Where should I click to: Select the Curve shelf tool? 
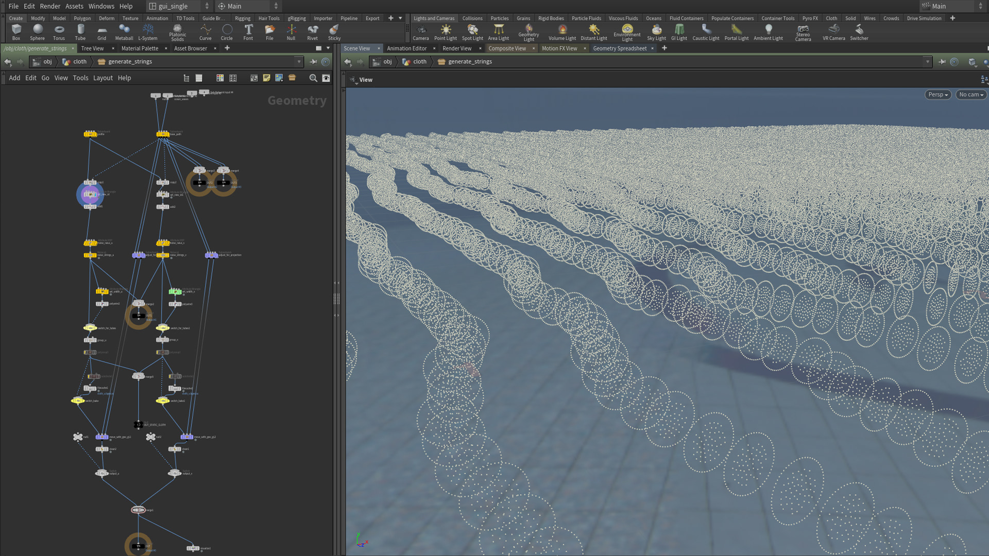[205, 32]
